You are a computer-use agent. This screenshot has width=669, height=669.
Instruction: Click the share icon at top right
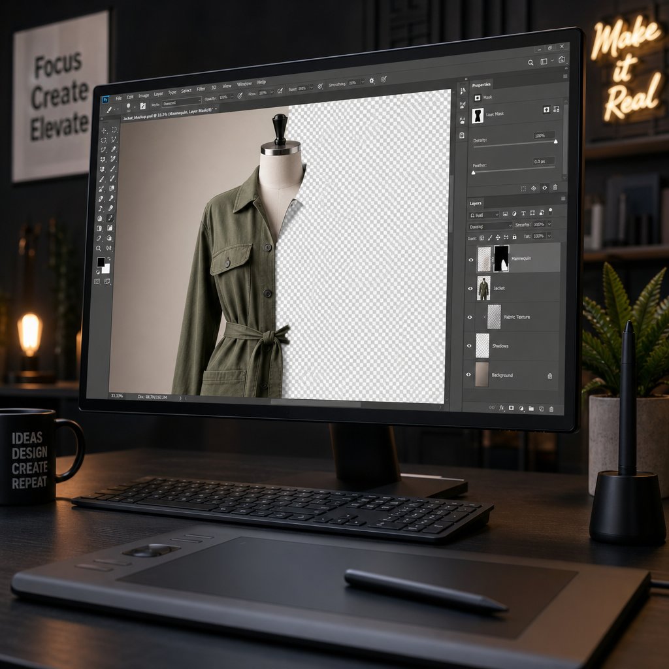(561, 59)
